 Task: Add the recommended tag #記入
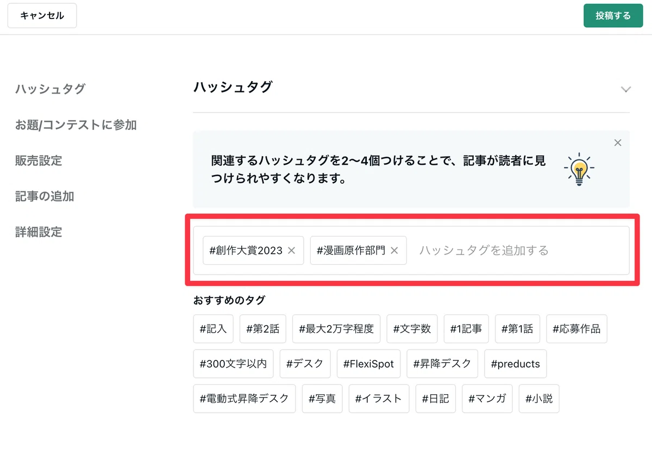[213, 329]
